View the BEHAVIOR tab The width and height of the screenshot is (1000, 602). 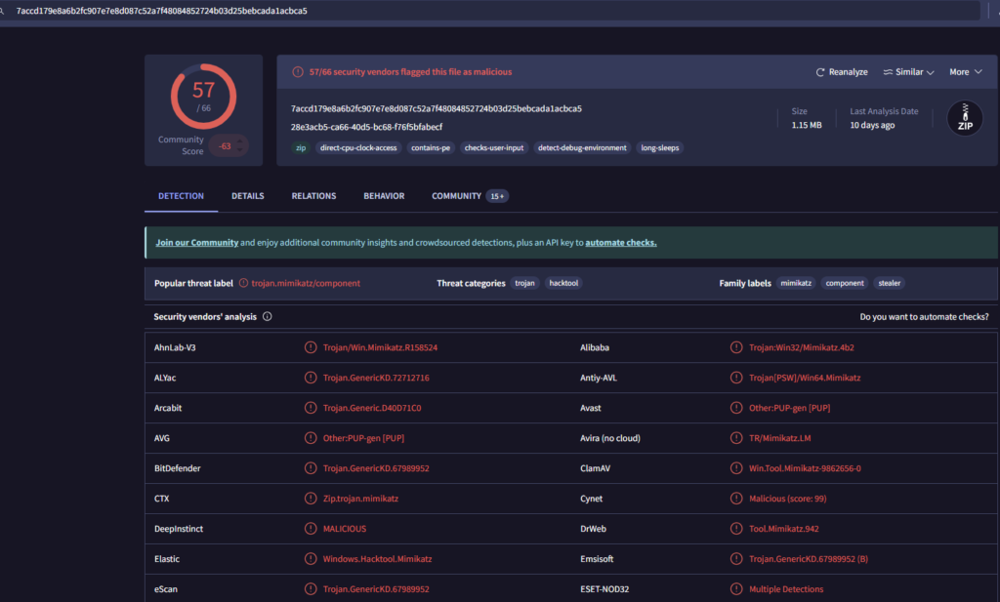pos(384,196)
